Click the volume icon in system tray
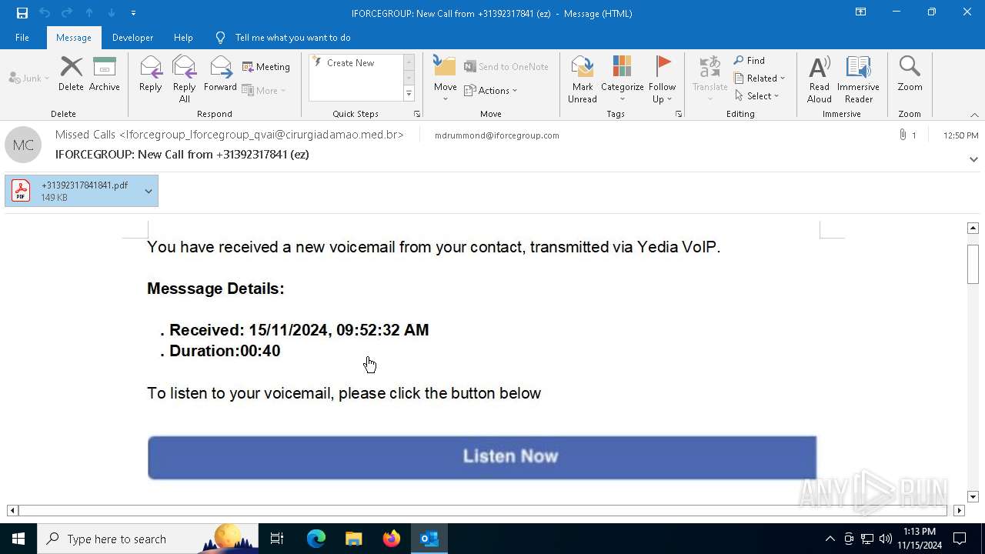 point(886,539)
